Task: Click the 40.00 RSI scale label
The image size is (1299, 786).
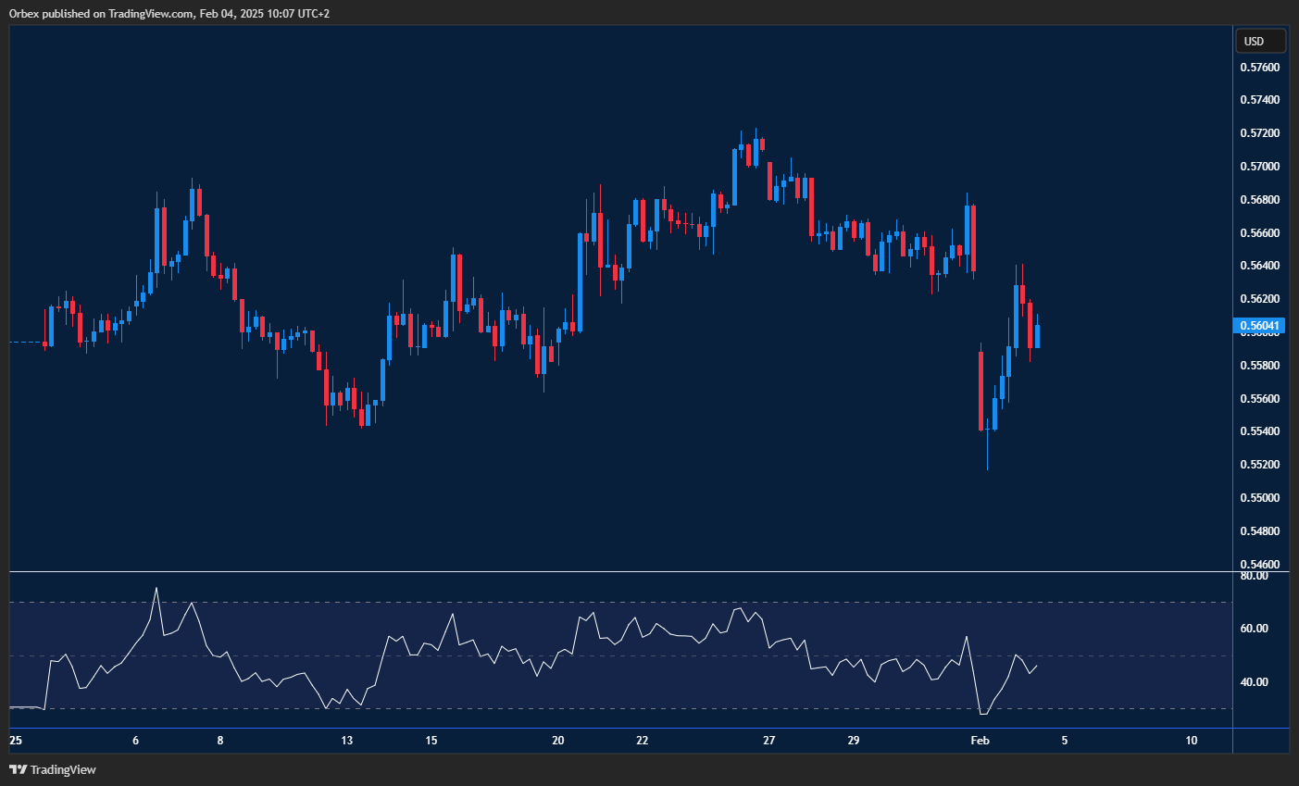Action: [x=1254, y=682]
